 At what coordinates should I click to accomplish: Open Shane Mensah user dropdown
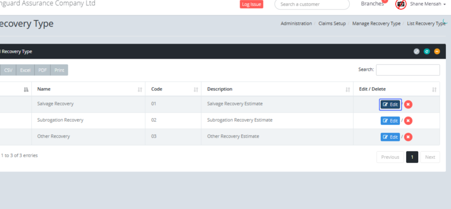[428, 4]
